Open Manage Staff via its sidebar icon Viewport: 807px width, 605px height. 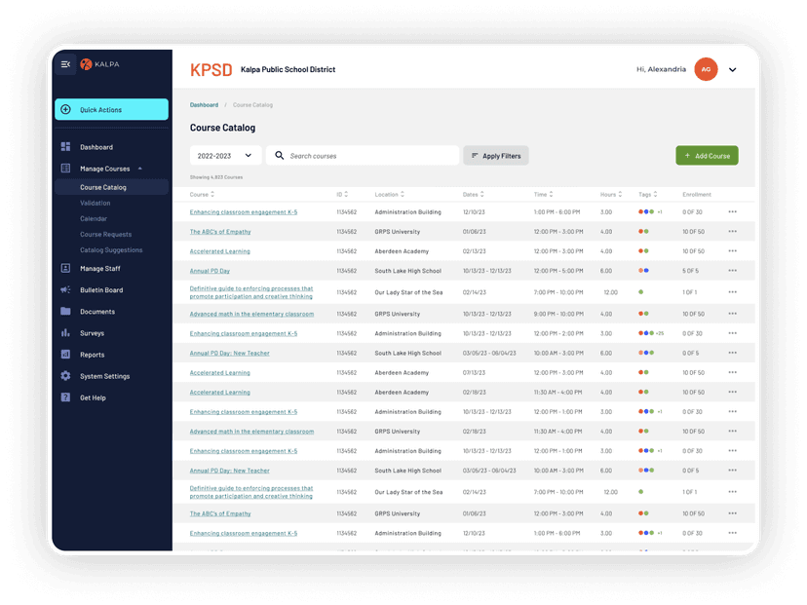pyautogui.click(x=65, y=269)
